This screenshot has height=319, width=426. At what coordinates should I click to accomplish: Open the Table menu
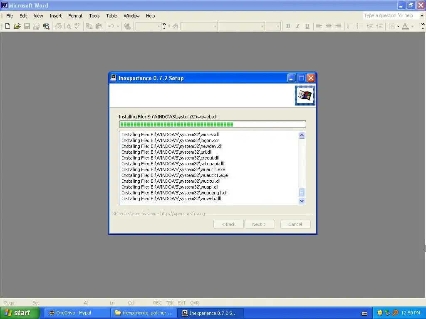pos(111,16)
